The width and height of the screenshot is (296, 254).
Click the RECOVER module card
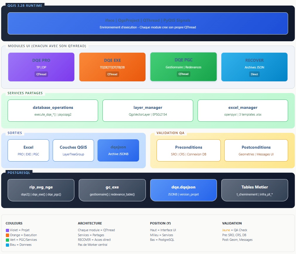(x=254, y=67)
